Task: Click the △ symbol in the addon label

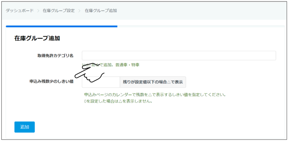Action: pos(169,82)
